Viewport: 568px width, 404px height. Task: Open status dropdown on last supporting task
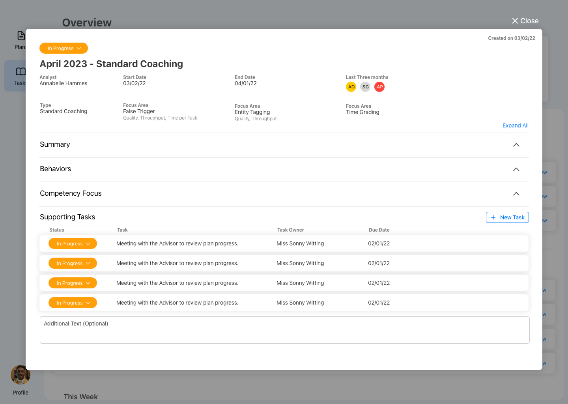coord(73,303)
